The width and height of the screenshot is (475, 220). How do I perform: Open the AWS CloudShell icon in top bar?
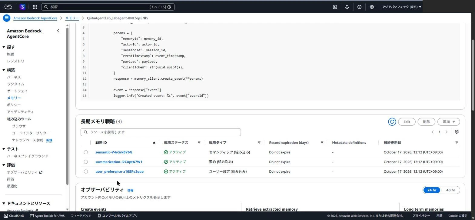(x=335, y=7)
